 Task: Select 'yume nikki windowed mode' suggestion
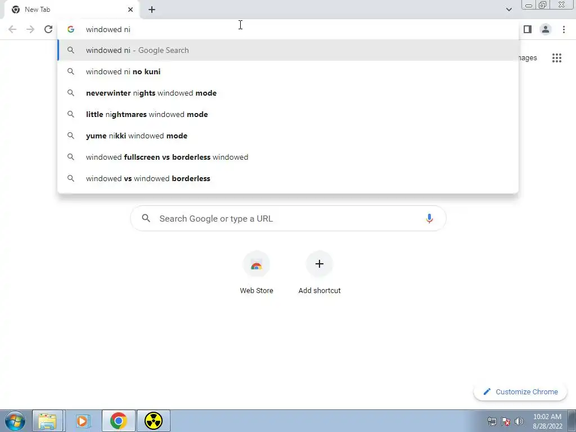click(288, 136)
